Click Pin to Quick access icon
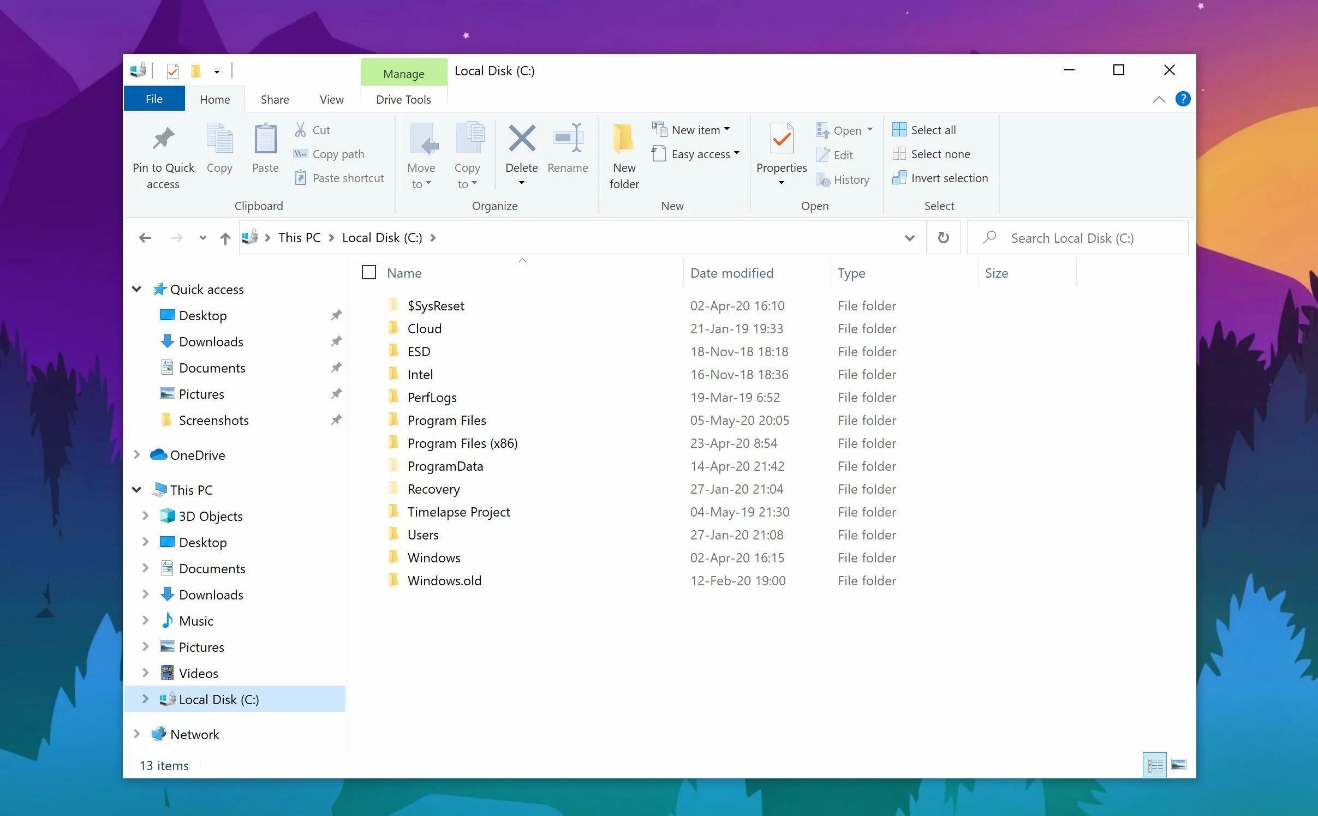 (x=163, y=139)
